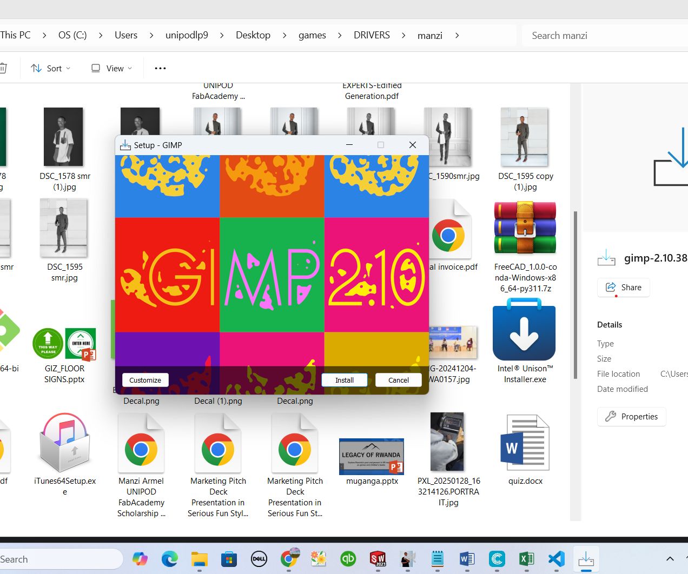Go to games folder in breadcrumb

(312, 35)
